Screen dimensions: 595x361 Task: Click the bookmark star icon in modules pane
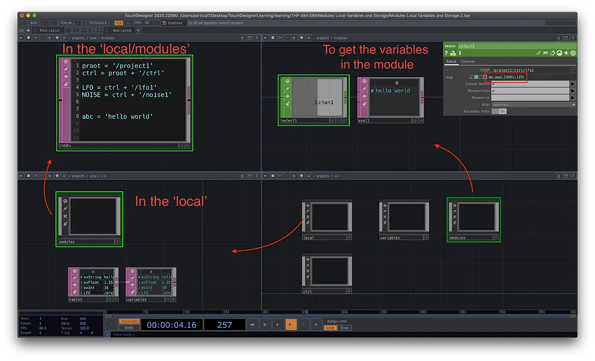pos(302,38)
